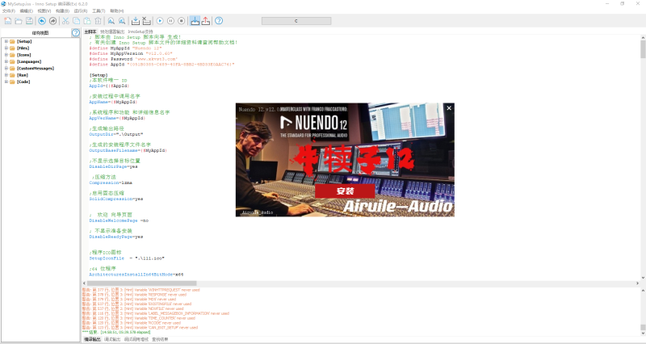The height and width of the screenshot is (344, 646).
Task: Redo with the forward arrow icon
Action: (52, 21)
